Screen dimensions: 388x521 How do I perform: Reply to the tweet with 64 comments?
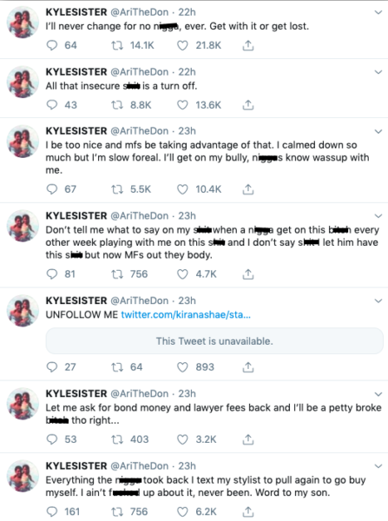[52, 45]
